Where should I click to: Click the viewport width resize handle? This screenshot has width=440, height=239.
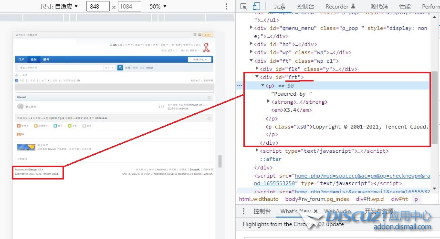pos(220,161)
